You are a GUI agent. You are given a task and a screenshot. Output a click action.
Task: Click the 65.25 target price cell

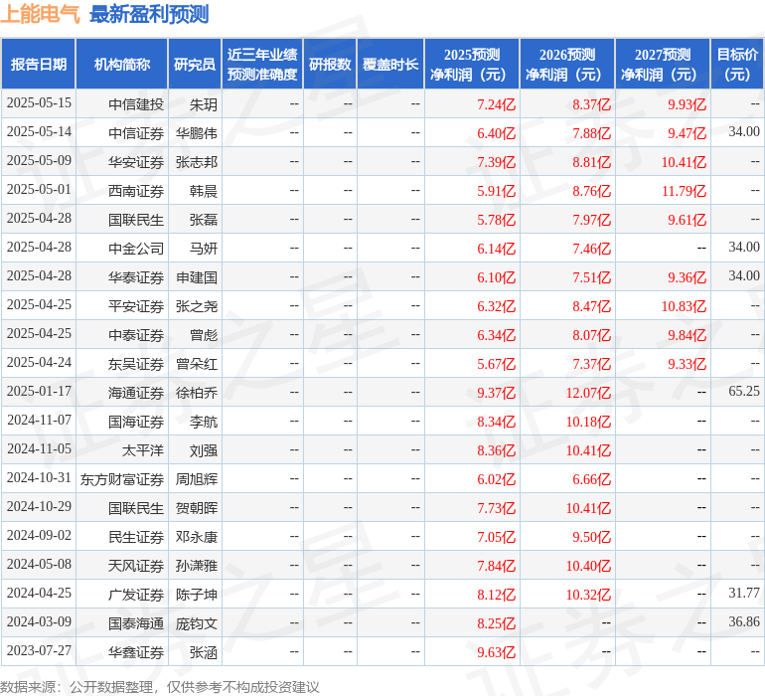[x=743, y=392]
